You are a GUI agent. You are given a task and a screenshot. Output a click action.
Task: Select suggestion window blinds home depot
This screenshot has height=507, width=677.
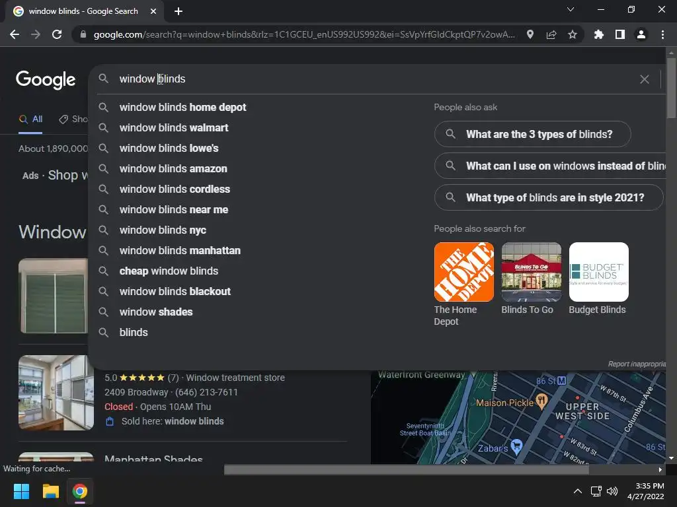[182, 108]
